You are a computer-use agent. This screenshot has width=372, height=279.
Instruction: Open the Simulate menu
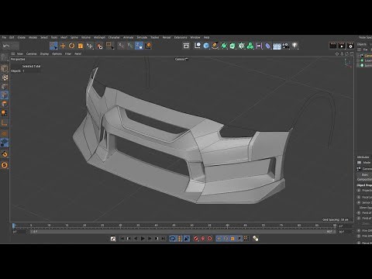tap(142, 37)
